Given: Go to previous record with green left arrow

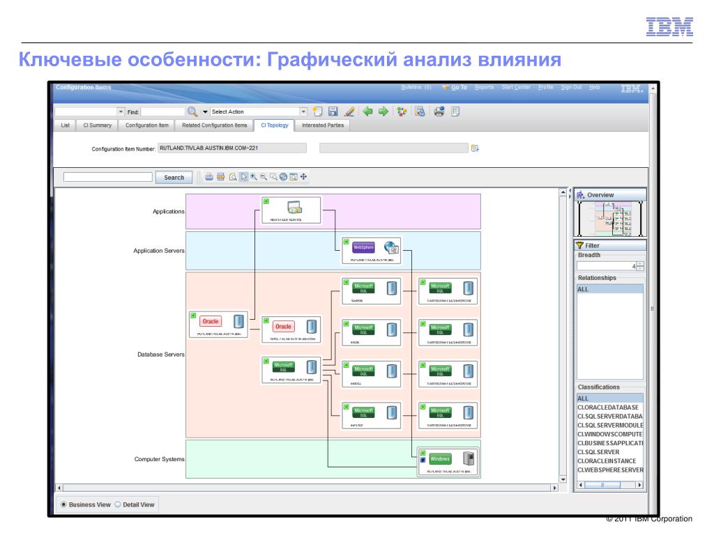Looking at the screenshot, I should (x=367, y=111).
